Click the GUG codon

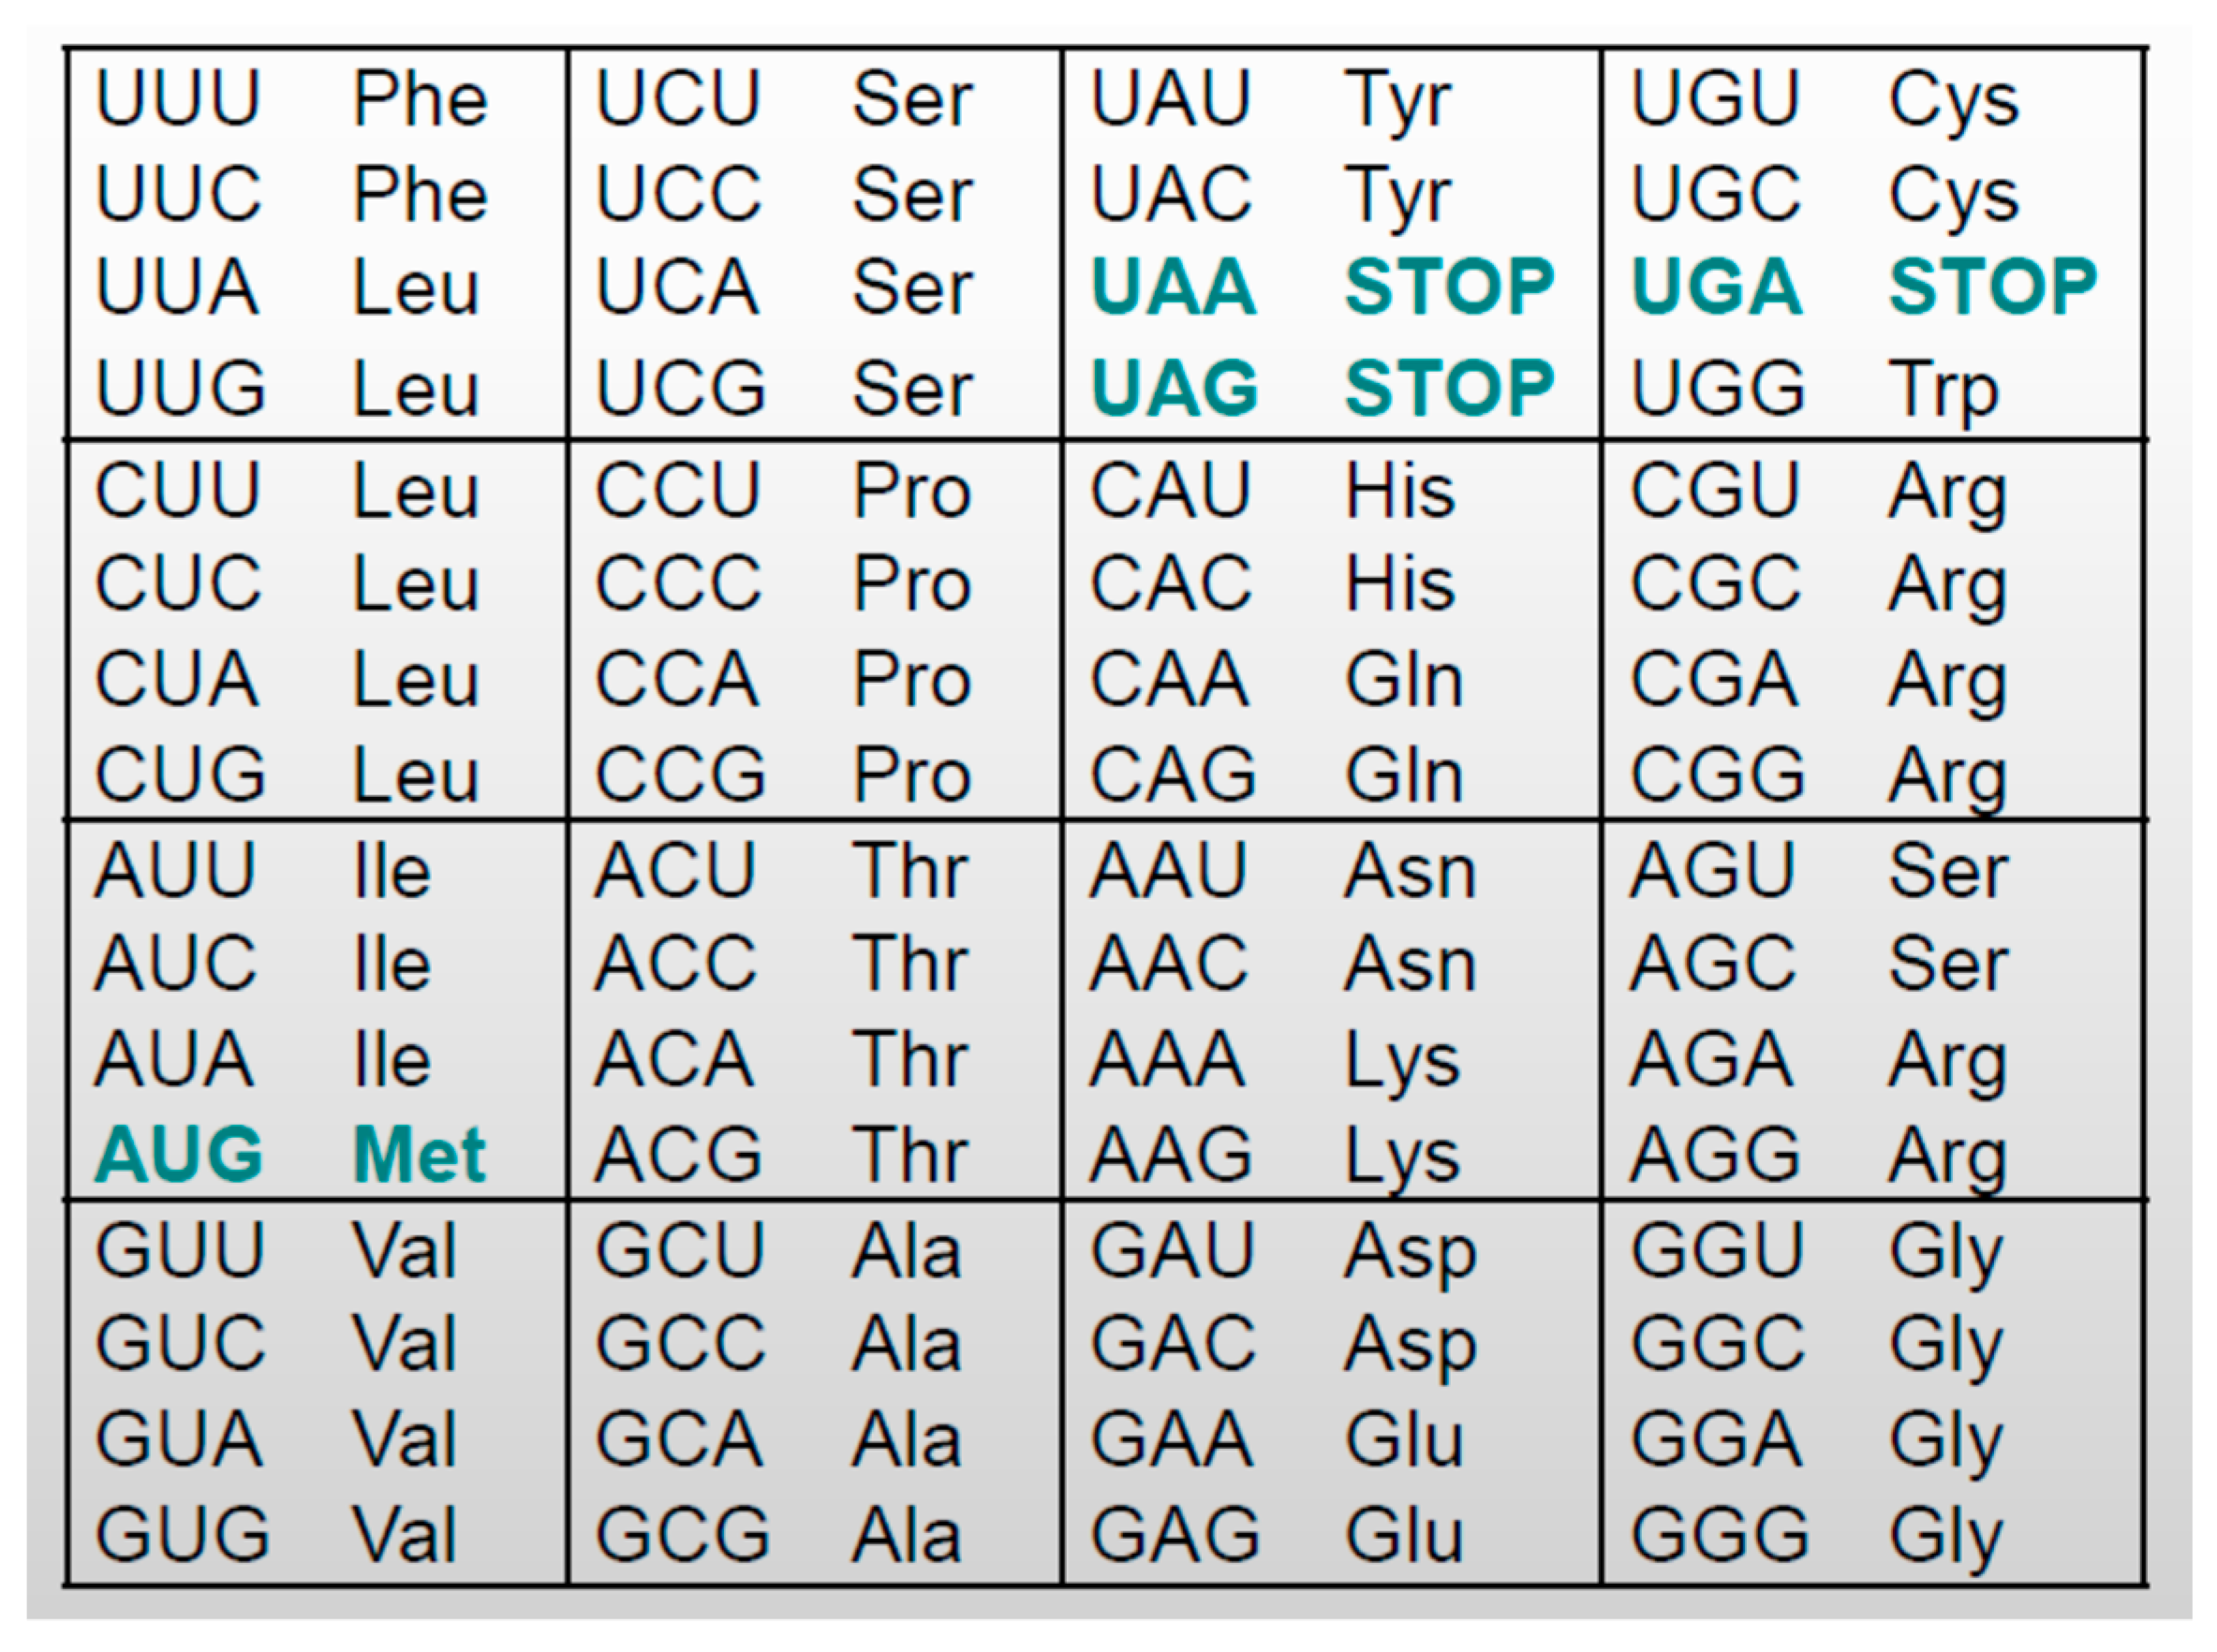tap(183, 1533)
